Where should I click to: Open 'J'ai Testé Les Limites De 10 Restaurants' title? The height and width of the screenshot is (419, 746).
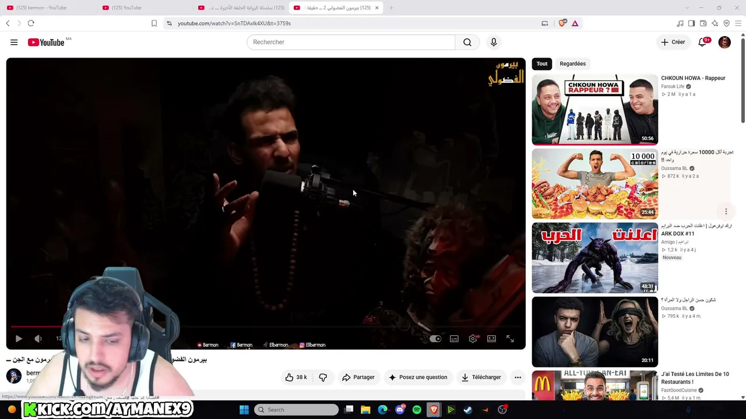pos(695,378)
